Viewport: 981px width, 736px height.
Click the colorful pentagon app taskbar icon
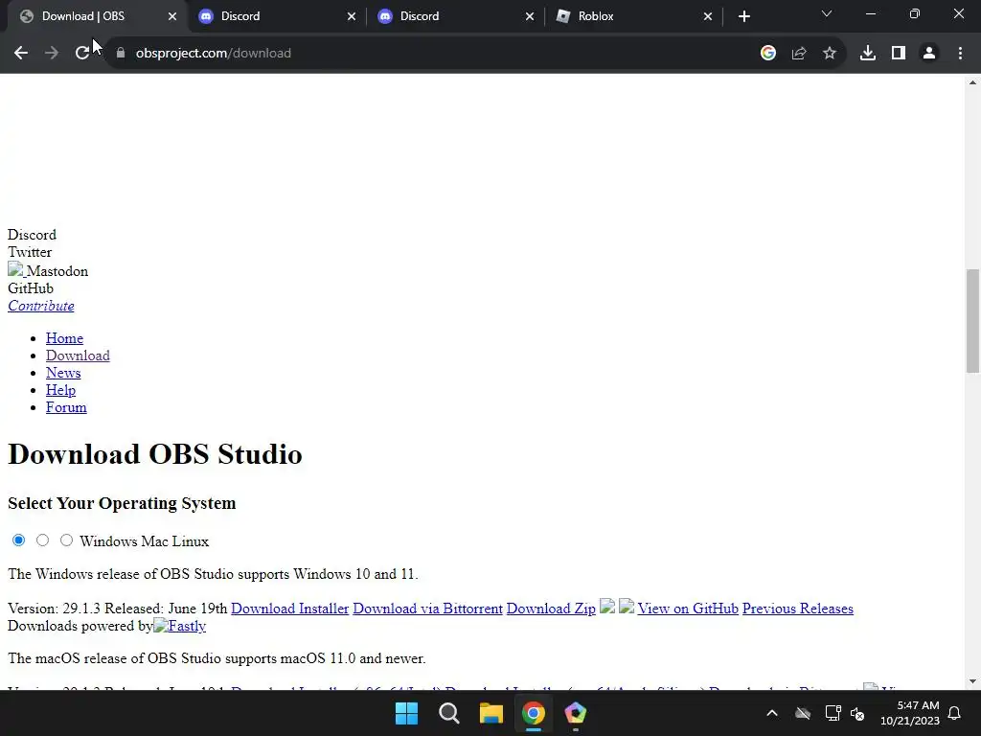(575, 713)
